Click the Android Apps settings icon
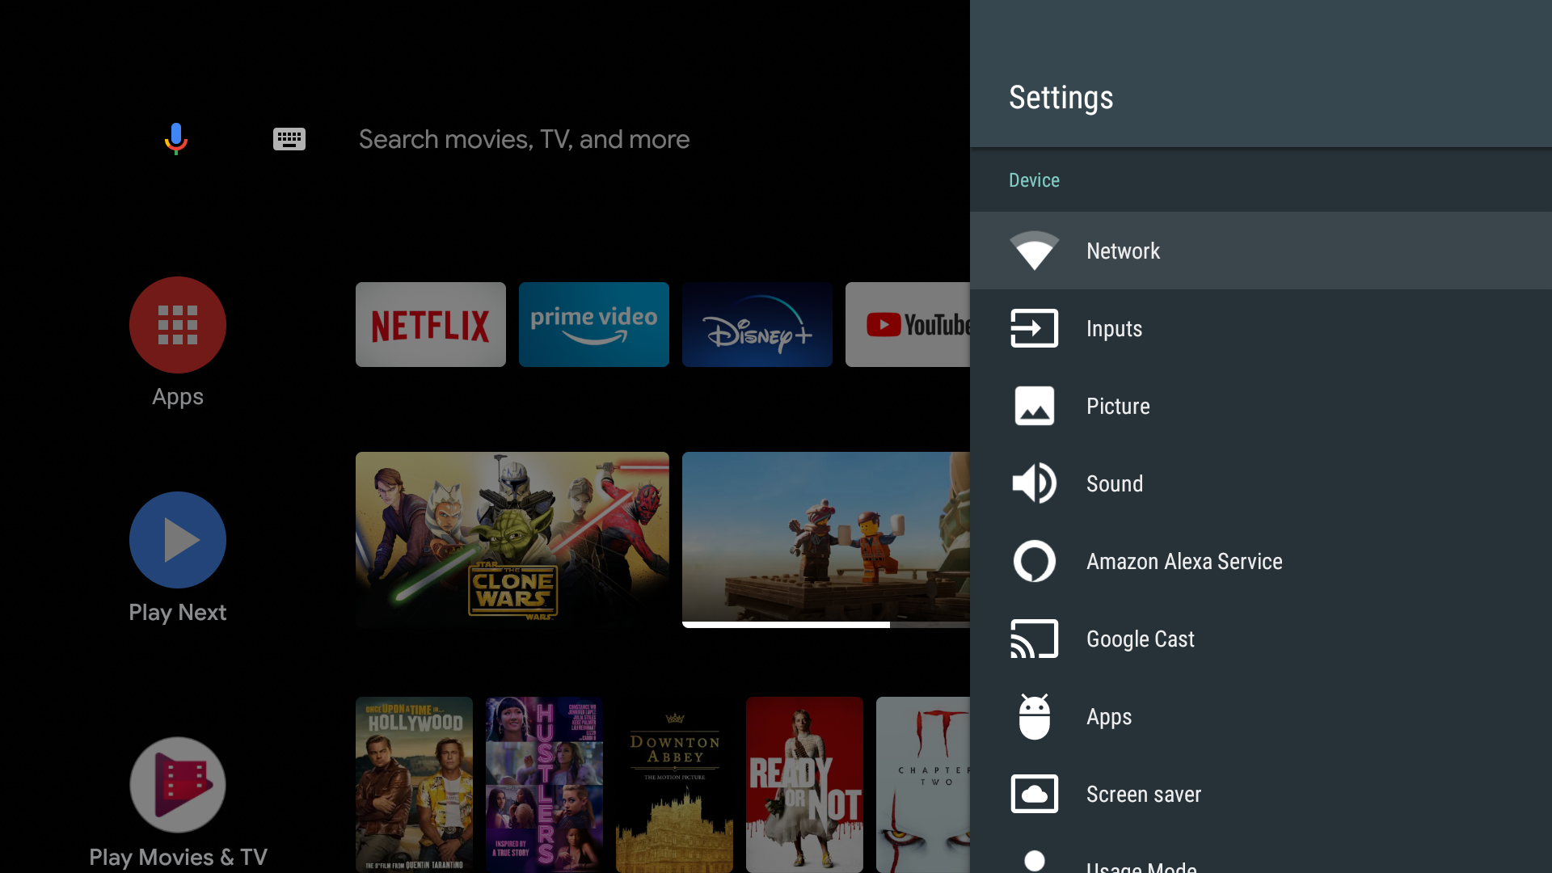 (1035, 716)
